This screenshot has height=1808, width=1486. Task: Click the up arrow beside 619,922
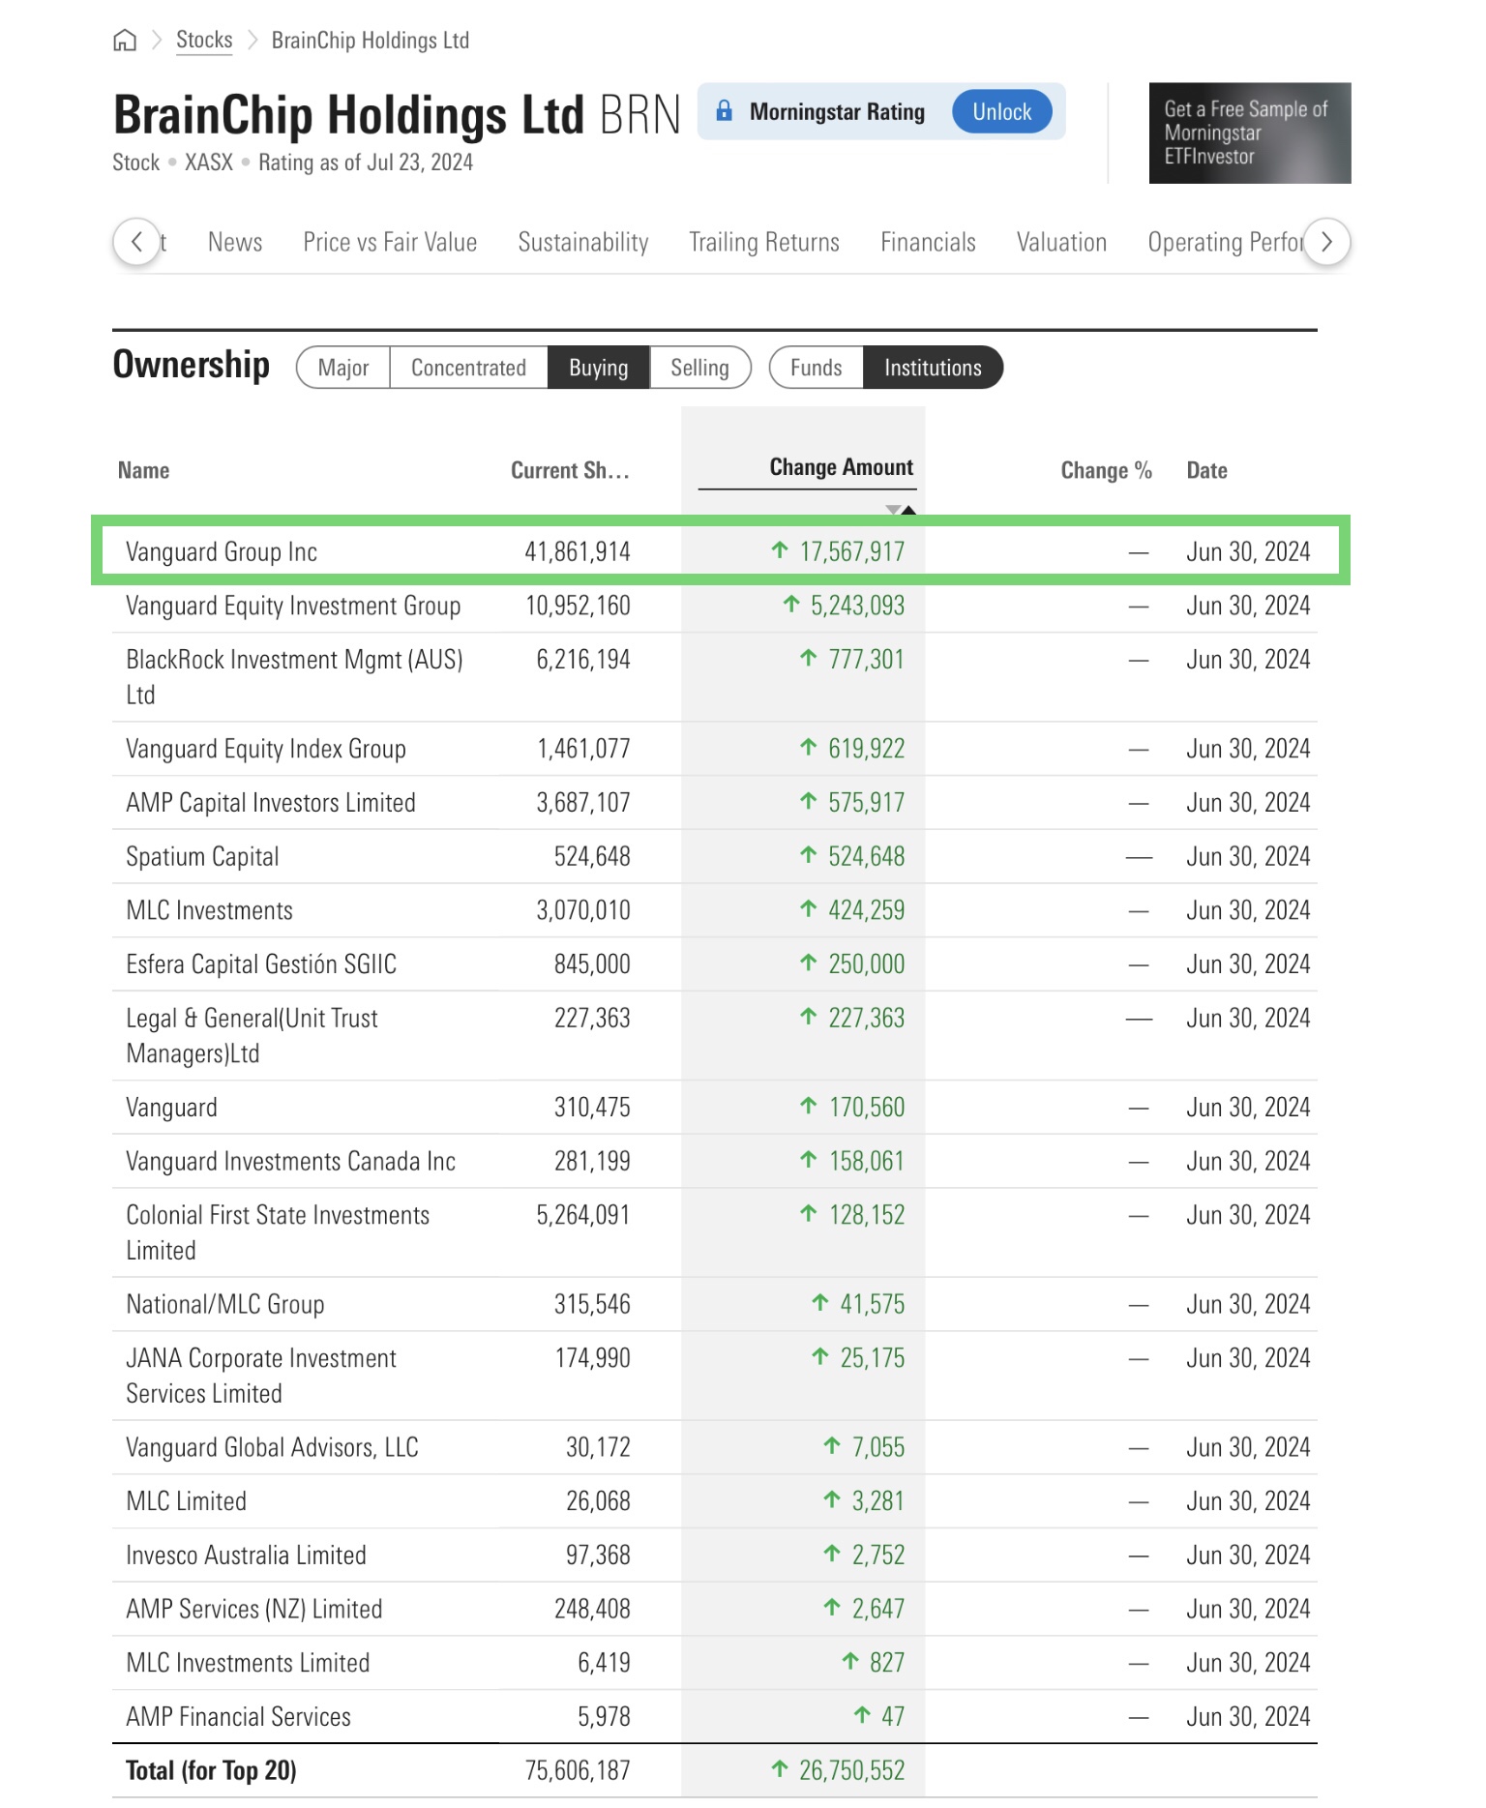tap(809, 748)
